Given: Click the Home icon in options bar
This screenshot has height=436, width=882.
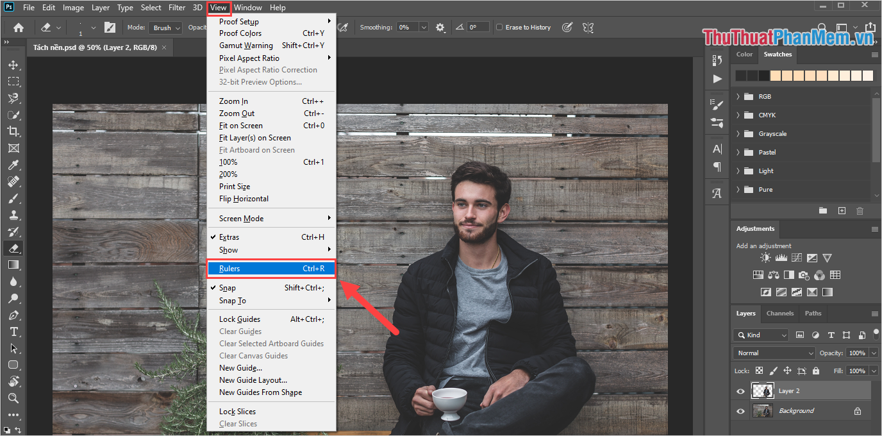Looking at the screenshot, I should click(x=19, y=28).
